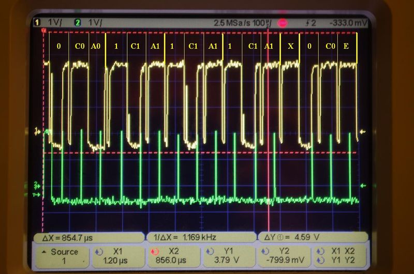Screen dimensions: 414x274
Task: Toggle the X1 X2 linked cursors option
Action: pos(339,251)
